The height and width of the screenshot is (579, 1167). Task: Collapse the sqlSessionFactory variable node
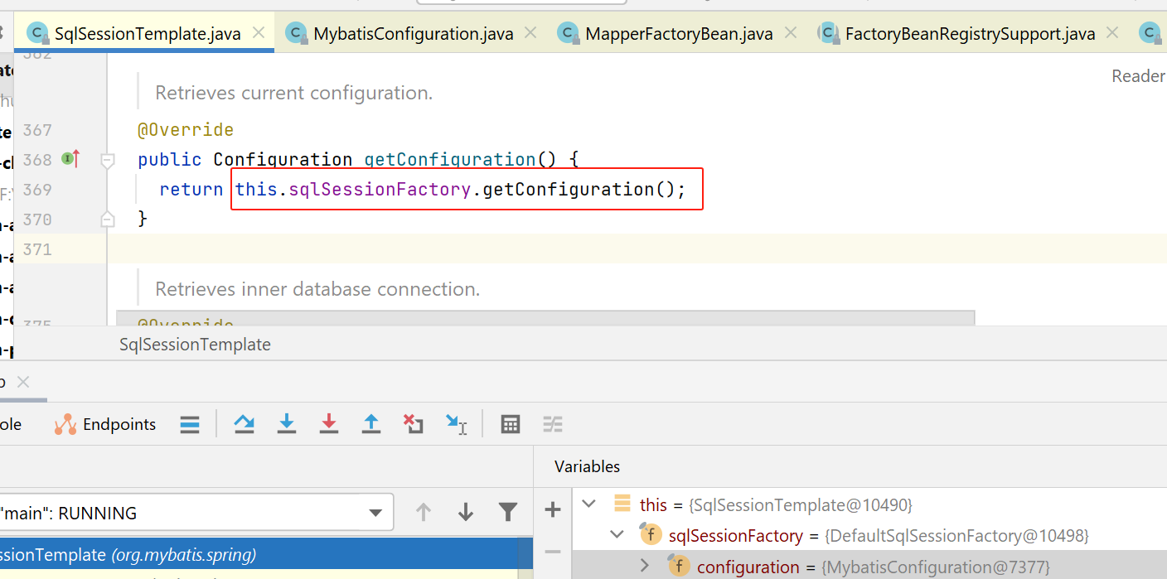pyautogui.click(x=617, y=535)
